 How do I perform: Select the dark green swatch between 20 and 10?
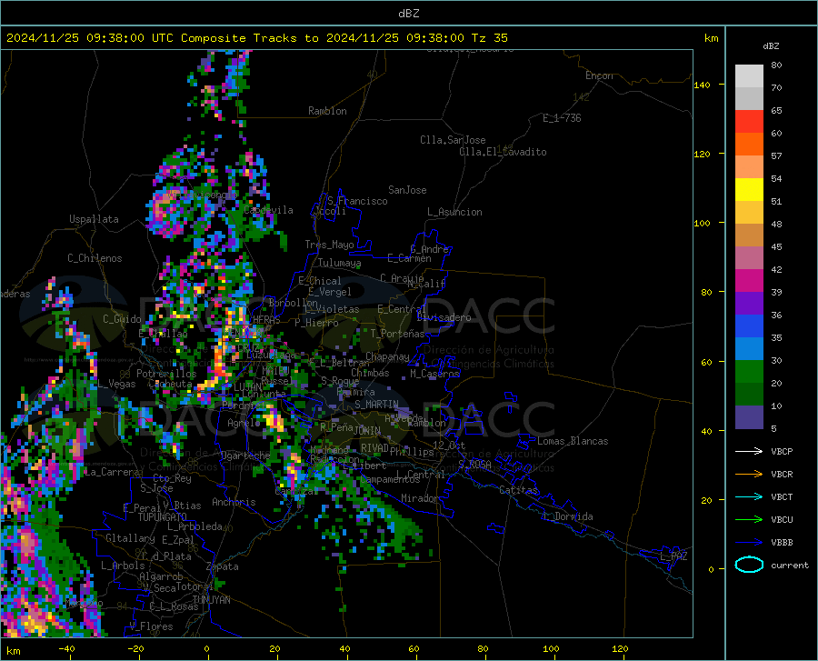point(749,394)
